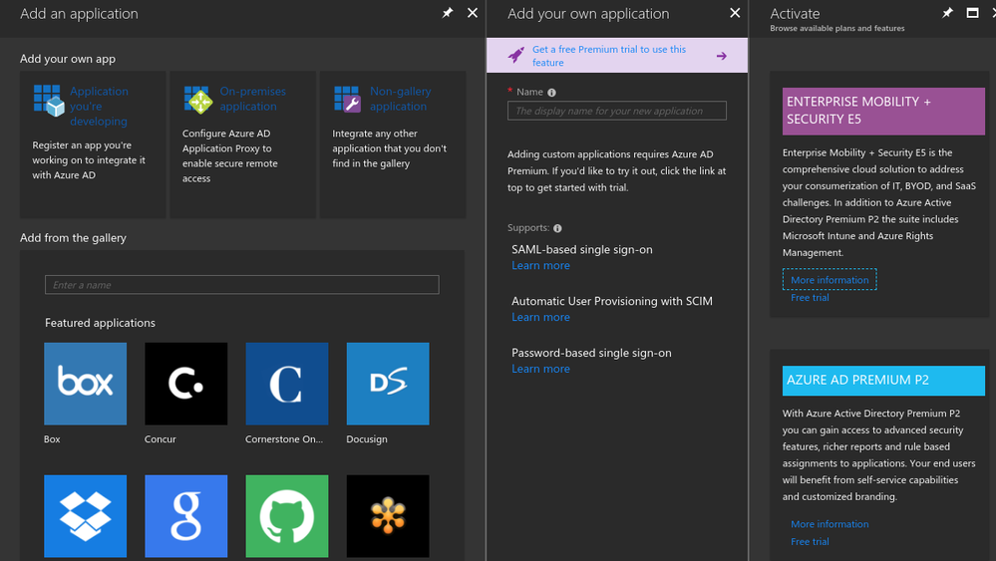This screenshot has width=996, height=561.
Task: Click the Box label under the tile
Action: [x=52, y=439]
